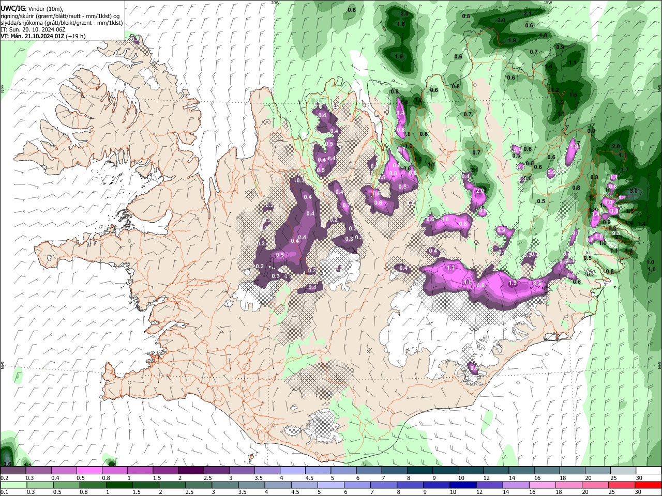This screenshot has width=662, height=496.
Task: Click the UWC/IG title text
Action: click(x=12, y=9)
